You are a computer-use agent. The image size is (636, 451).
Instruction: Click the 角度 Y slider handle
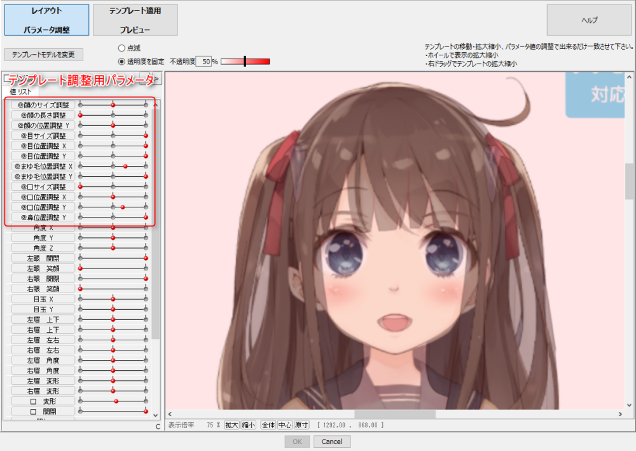(113, 238)
